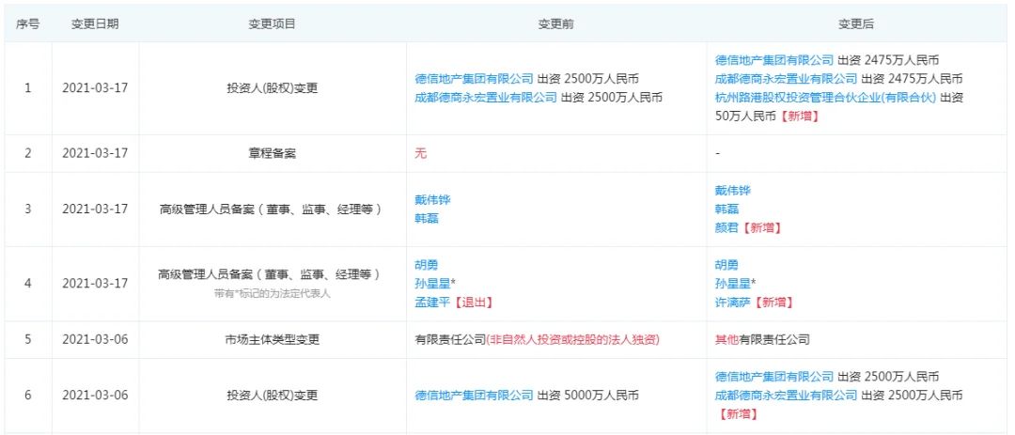Click date 2021-03-06 in row 5

click(95, 340)
